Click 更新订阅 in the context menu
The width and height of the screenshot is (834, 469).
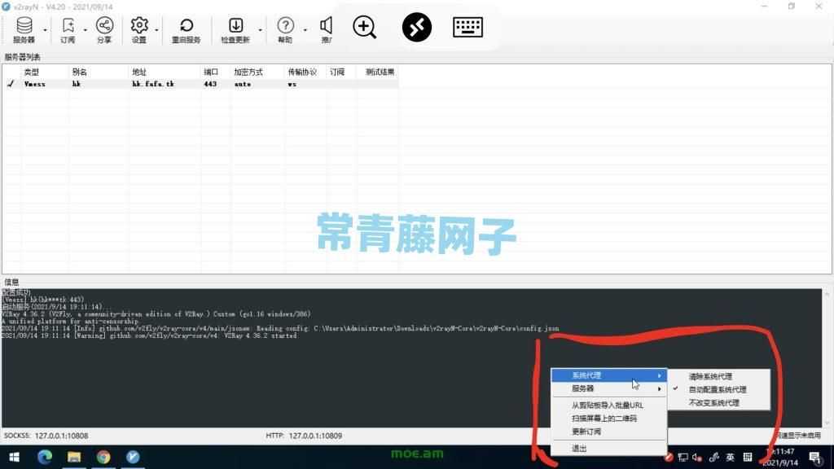pos(586,433)
